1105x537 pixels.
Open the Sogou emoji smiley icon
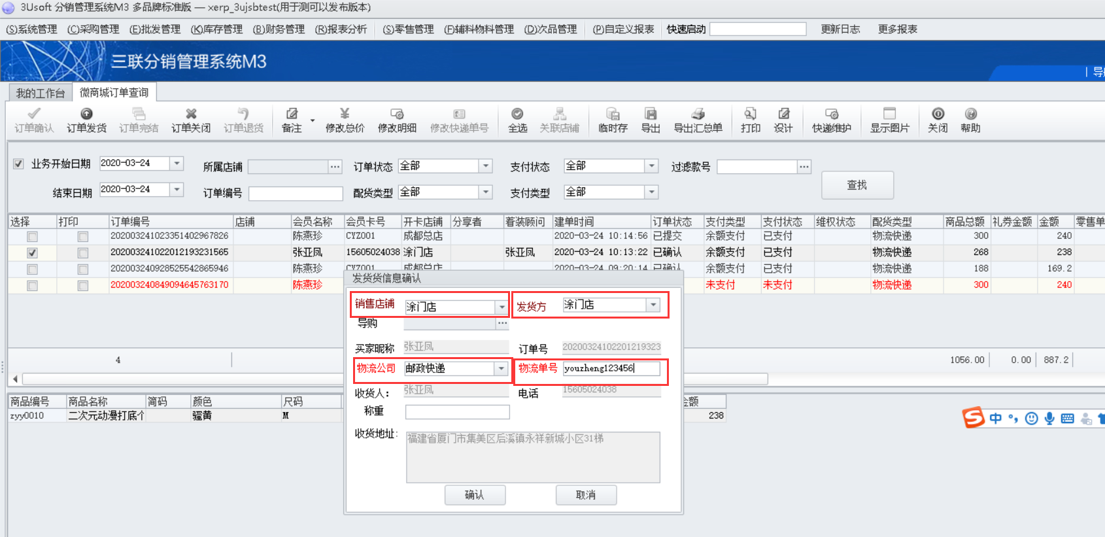click(1031, 419)
